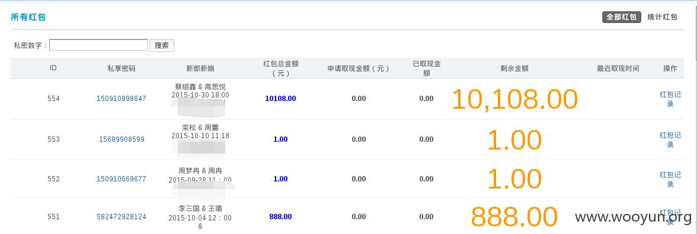The image size is (697, 234).
Task: Open private code link 150910998647
Action: 122,98
